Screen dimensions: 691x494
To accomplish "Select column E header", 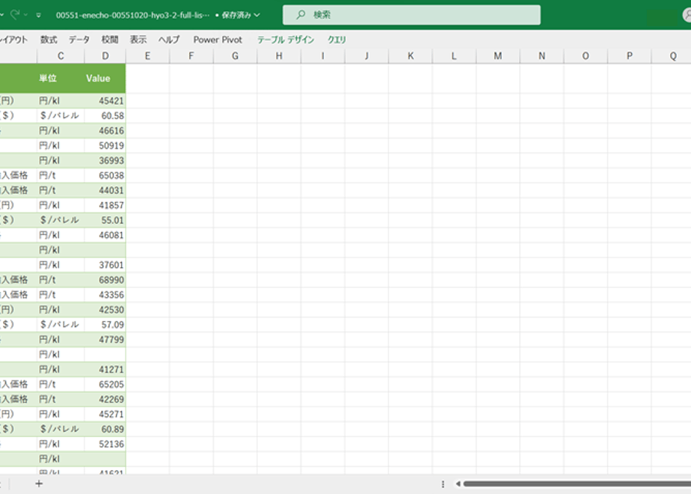I will point(147,56).
